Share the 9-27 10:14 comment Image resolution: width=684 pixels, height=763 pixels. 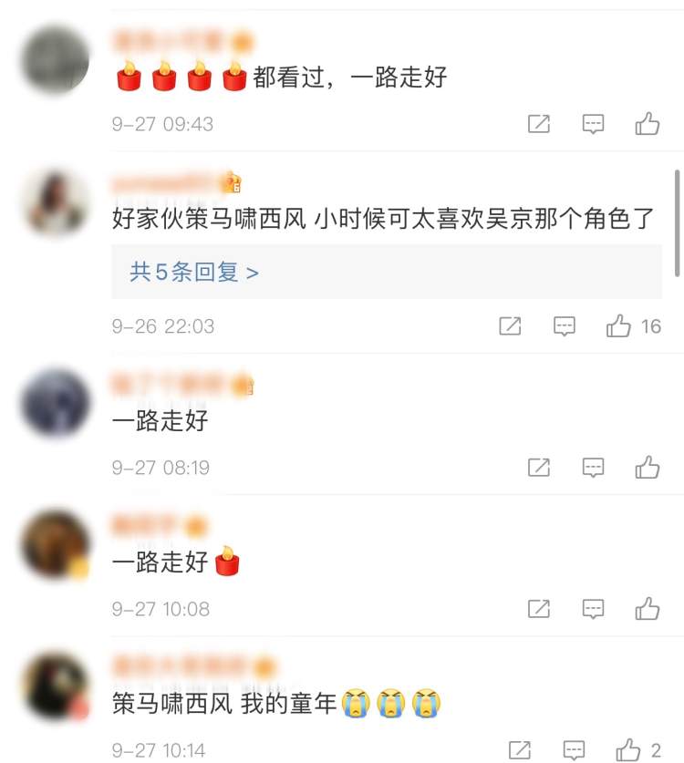click(x=520, y=750)
